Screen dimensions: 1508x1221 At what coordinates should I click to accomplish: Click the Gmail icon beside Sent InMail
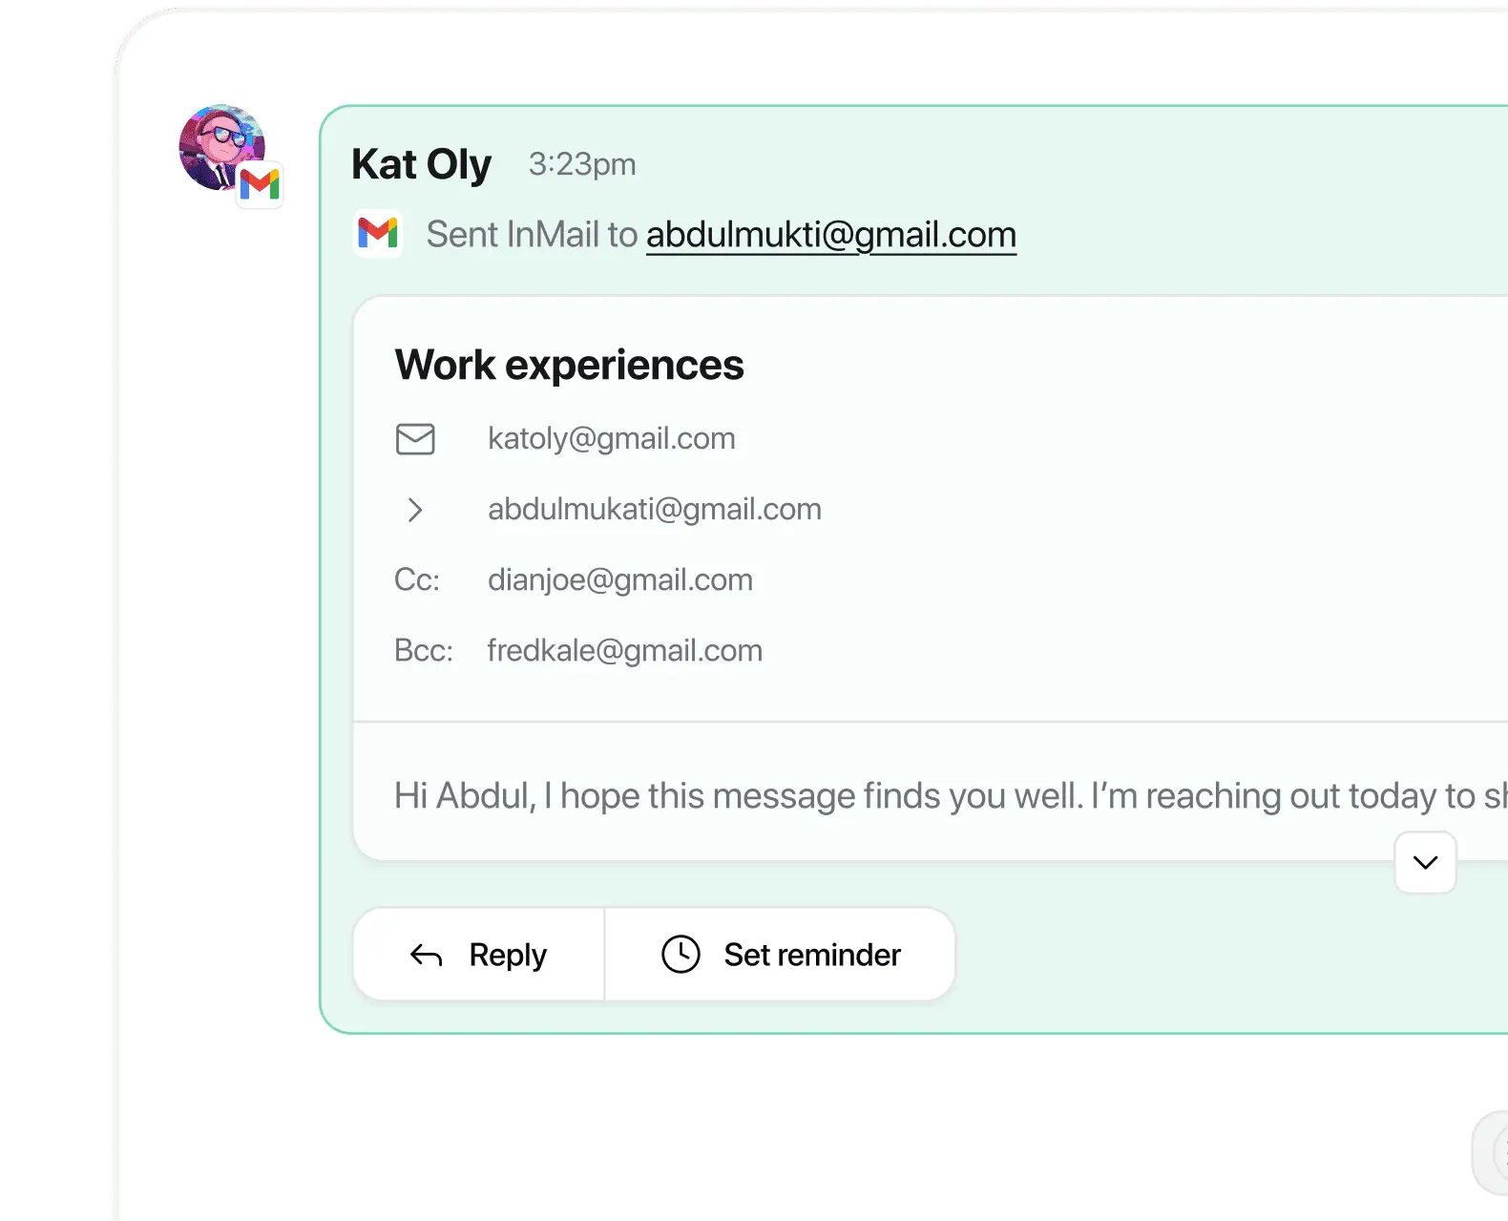(378, 233)
